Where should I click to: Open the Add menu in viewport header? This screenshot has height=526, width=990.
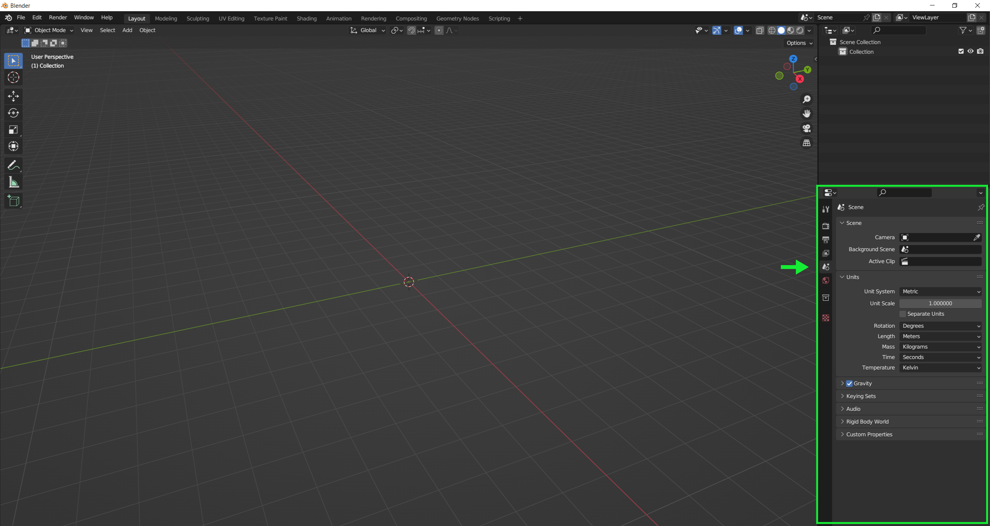coord(127,30)
